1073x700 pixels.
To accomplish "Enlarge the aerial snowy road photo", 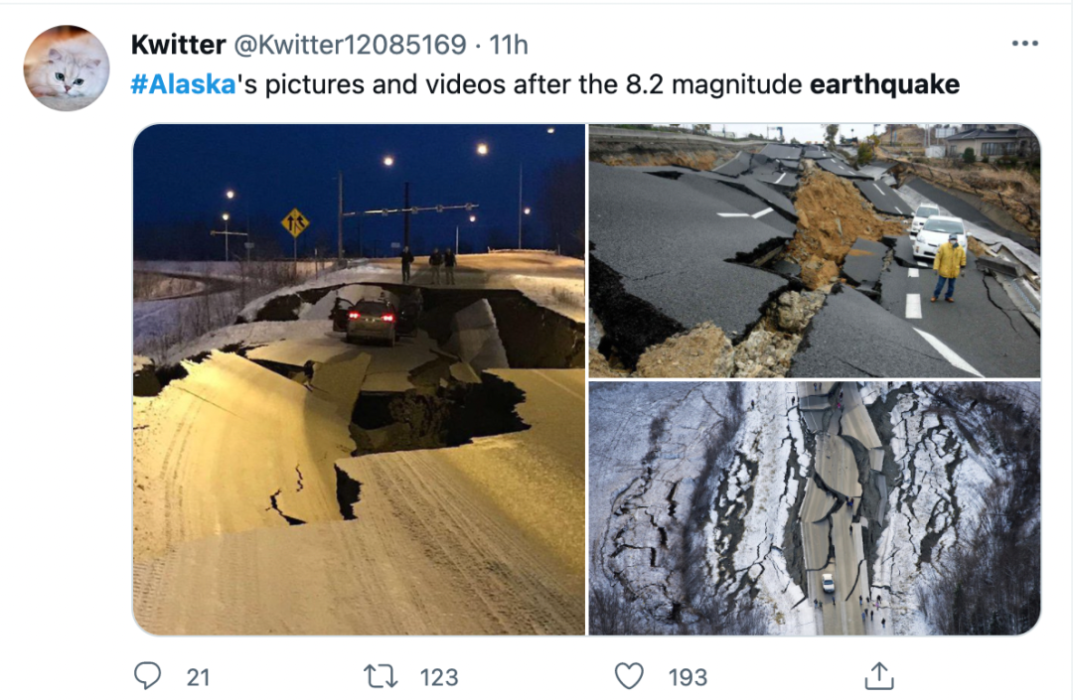I will coord(814,507).
